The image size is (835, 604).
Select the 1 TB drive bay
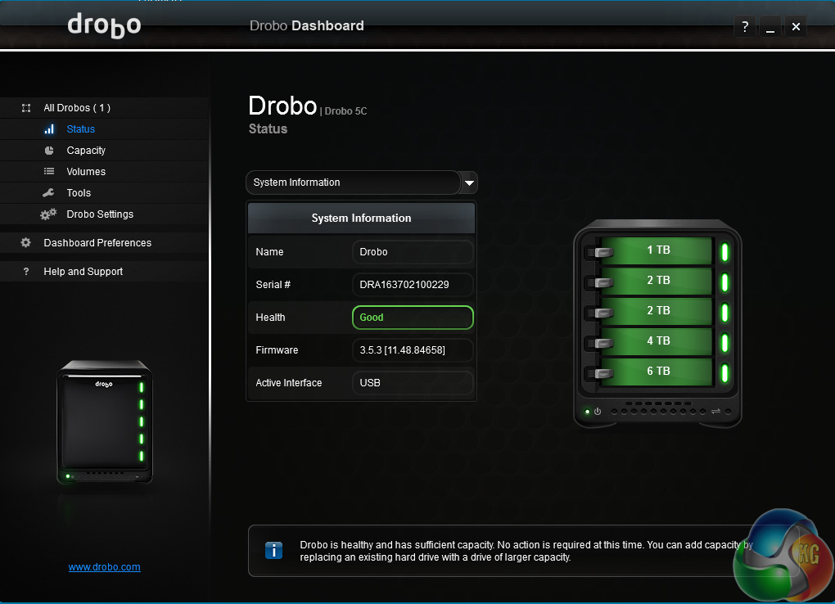point(658,250)
